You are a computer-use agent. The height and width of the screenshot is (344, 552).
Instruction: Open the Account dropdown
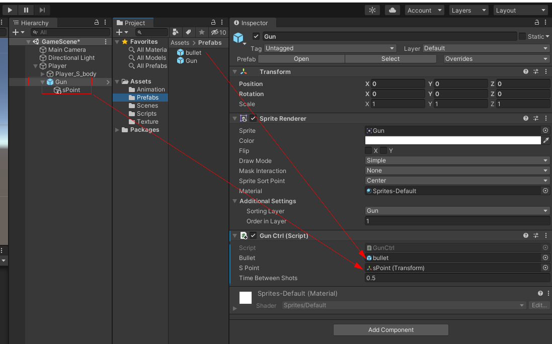(x=424, y=10)
